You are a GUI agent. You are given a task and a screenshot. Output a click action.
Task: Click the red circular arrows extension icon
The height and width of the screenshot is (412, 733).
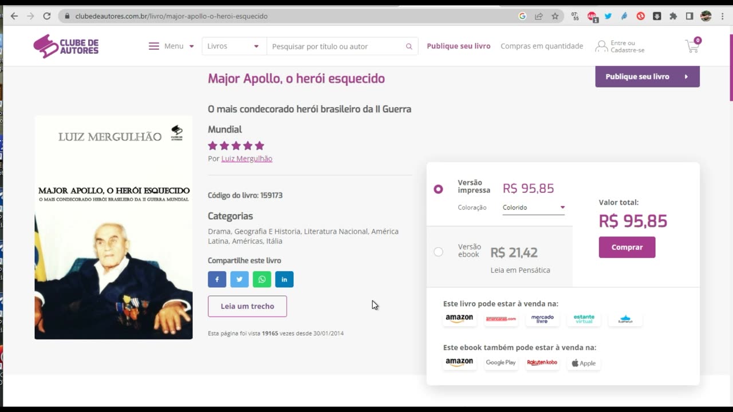click(641, 16)
